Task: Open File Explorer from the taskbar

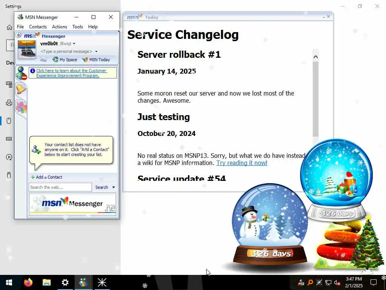Action: 46,282
